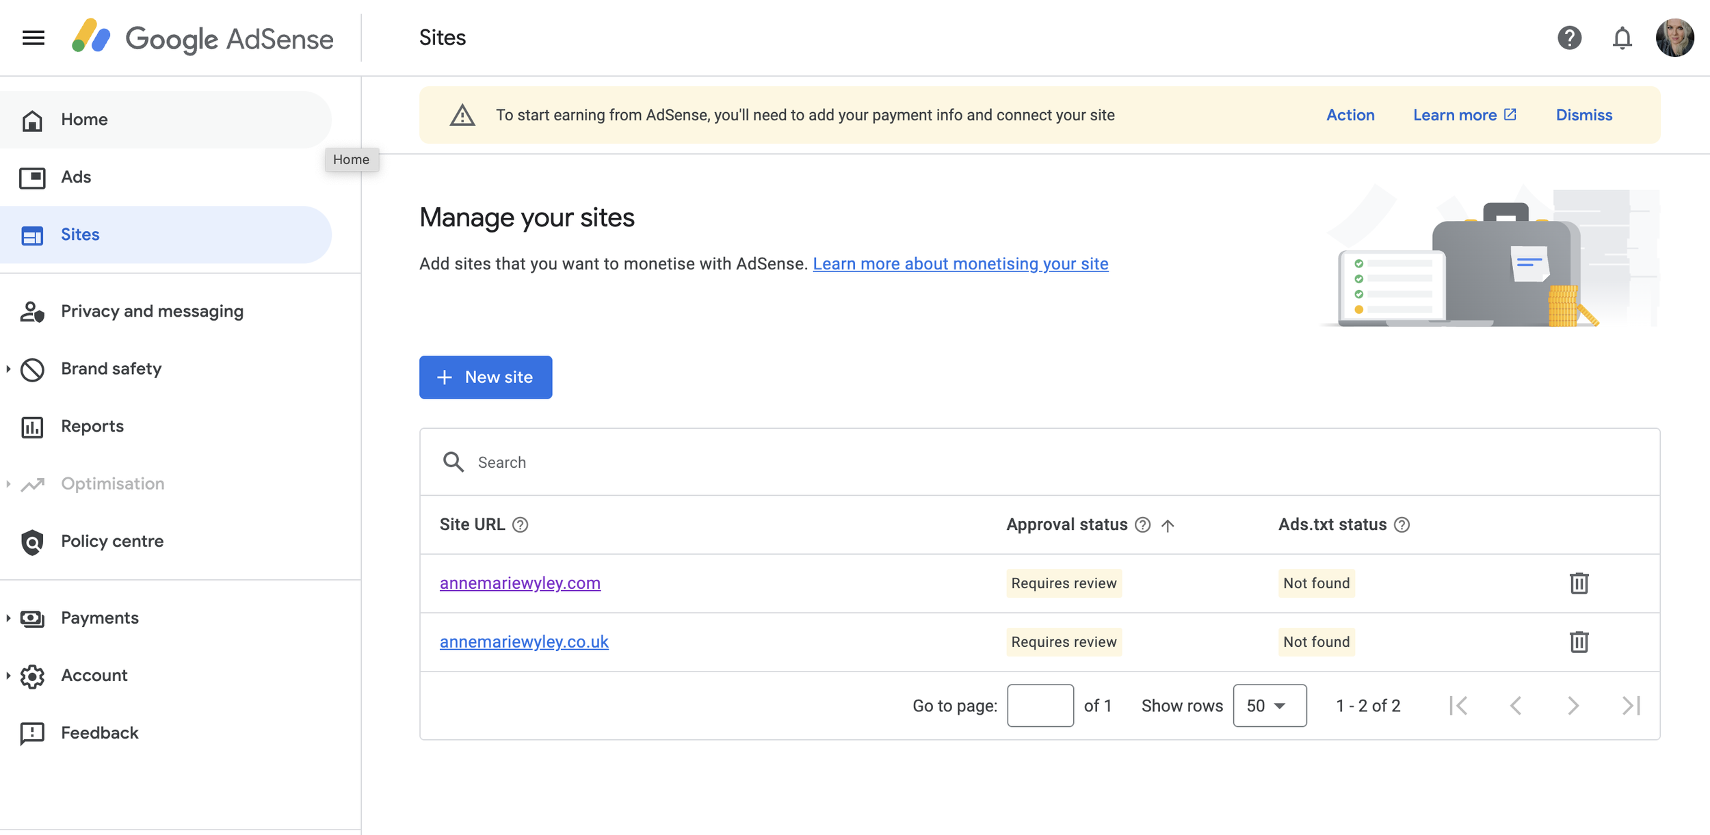The image size is (1710, 835).
Task: Click Requires review for annemariewyley.co.uk
Action: [x=1064, y=642]
